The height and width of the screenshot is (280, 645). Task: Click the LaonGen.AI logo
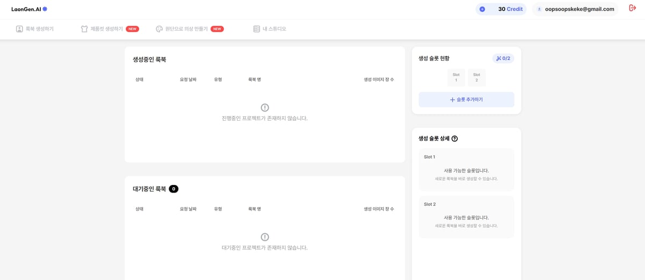pos(30,9)
